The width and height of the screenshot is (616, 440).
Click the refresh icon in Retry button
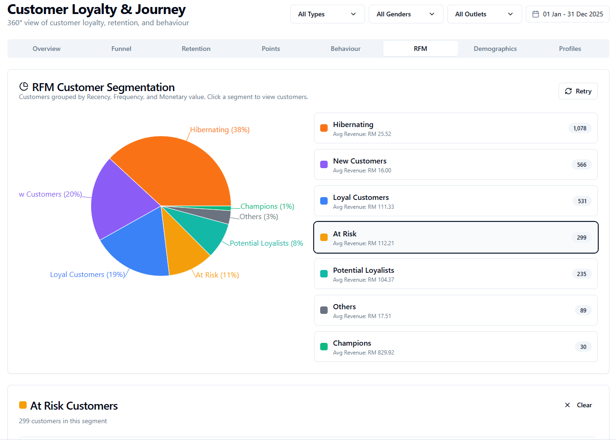568,91
